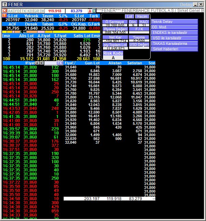
Task: Click the 203.197 total in the summary row
Action: pyautogui.click(x=92, y=199)
